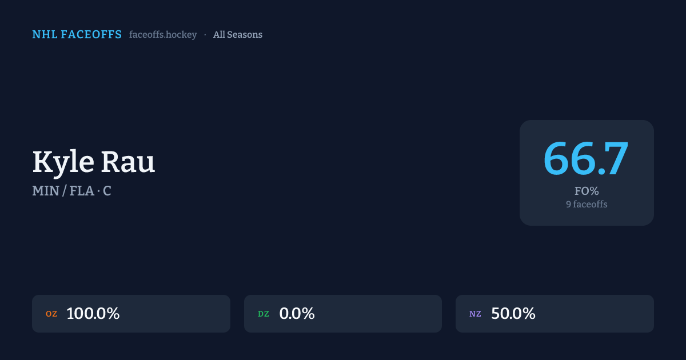Click the green DZ zone label
686x360 pixels.
pyautogui.click(x=264, y=314)
